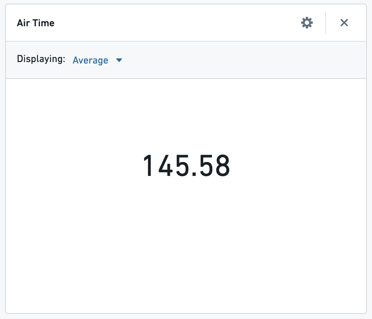Close the Air Time card
The height and width of the screenshot is (319, 372).
(344, 23)
